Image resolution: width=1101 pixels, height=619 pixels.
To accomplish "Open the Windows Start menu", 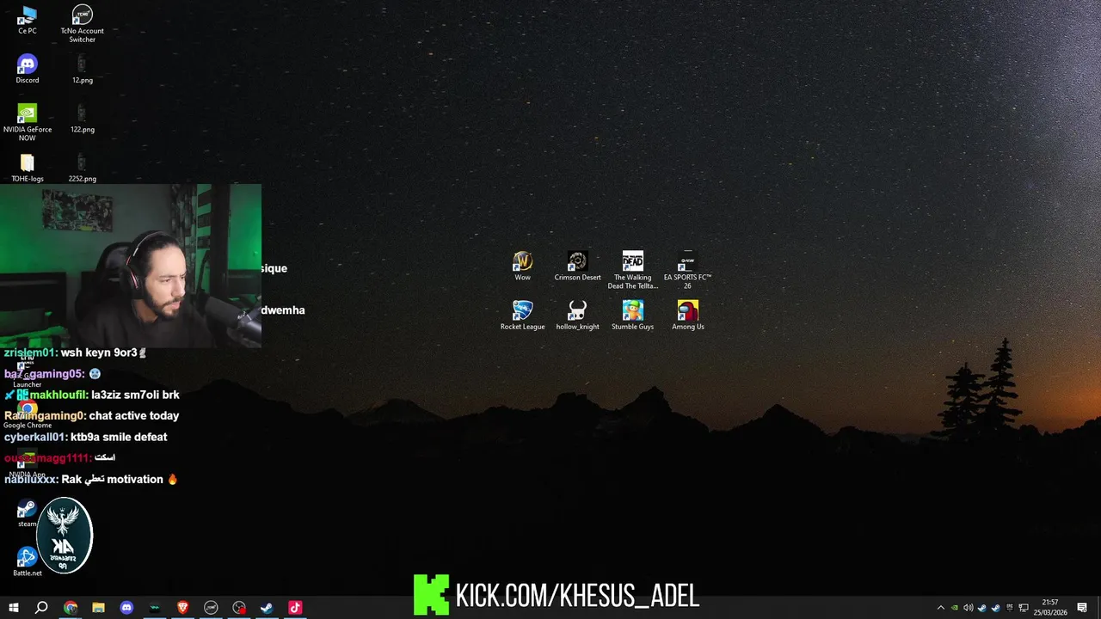I will pyautogui.click(x=13, y=608).
